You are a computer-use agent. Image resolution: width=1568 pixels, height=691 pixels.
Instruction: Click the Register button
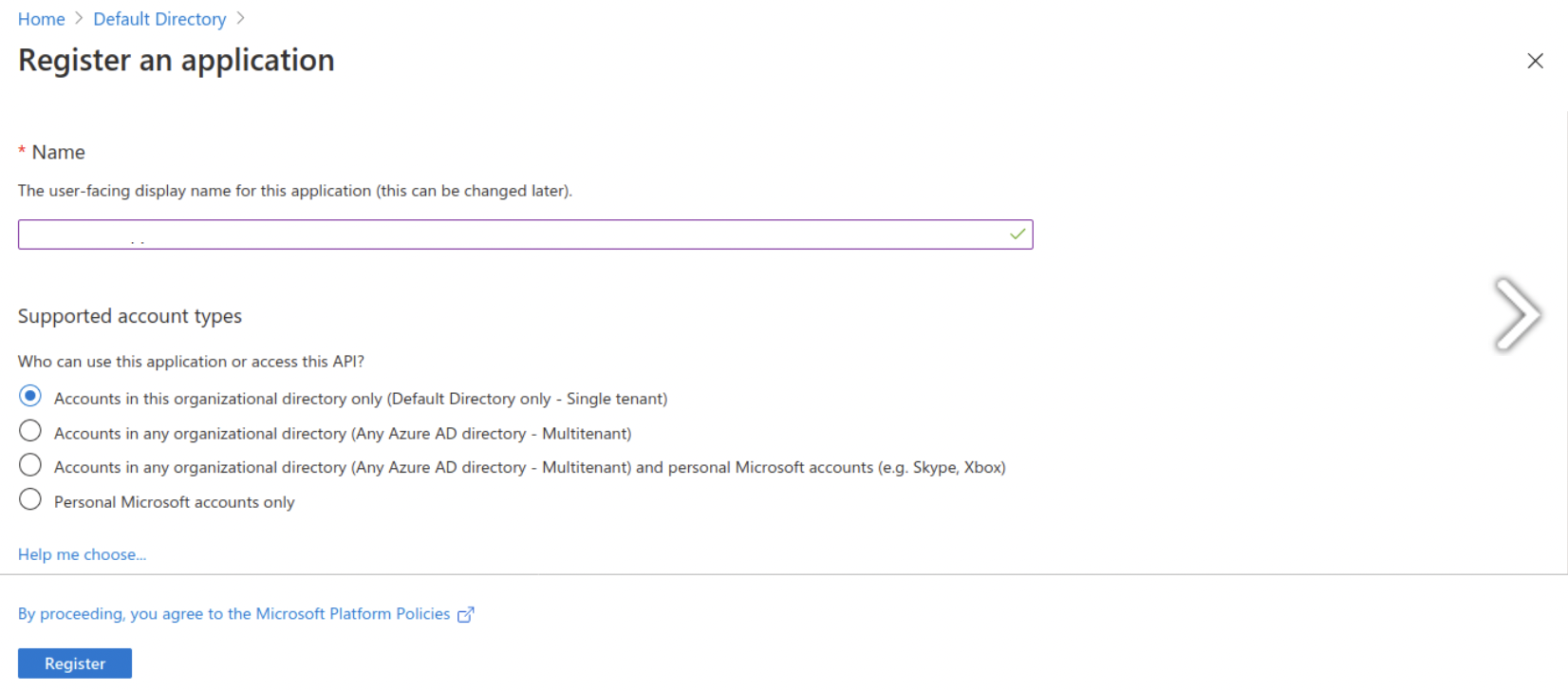click(x=75, y=663)
